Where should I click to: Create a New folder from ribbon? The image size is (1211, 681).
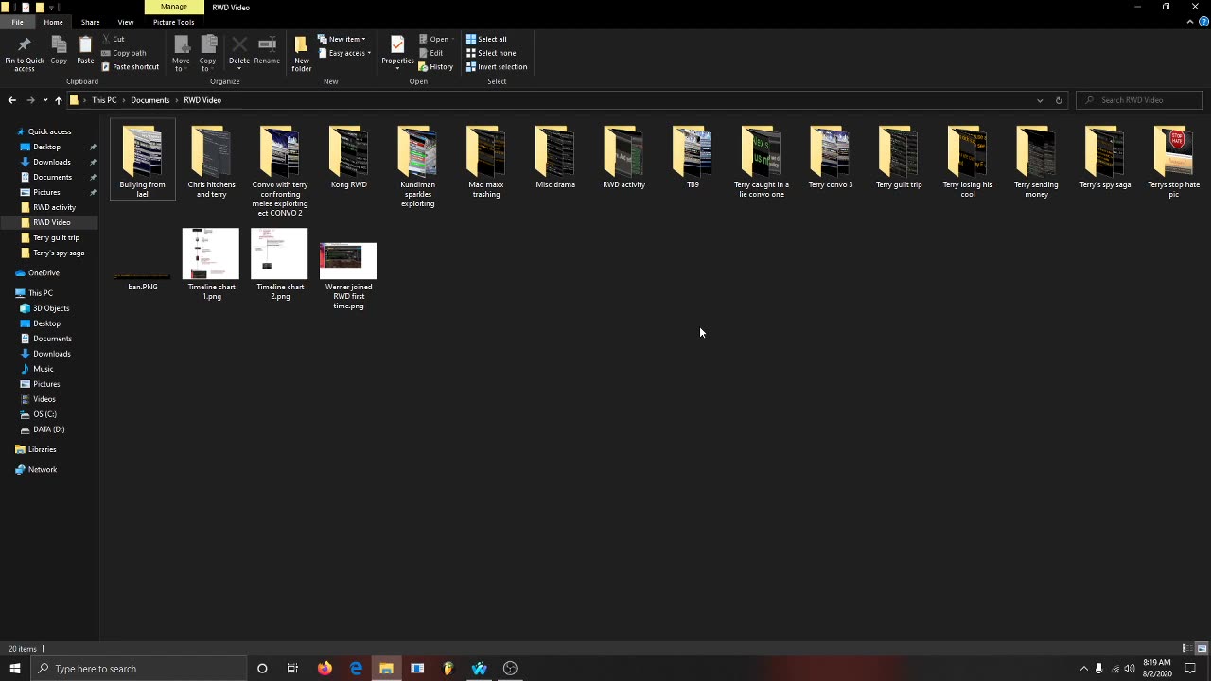click(x=302, y=53)
